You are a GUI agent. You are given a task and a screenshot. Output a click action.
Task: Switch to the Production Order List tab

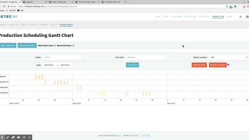(x=113, y=2)
